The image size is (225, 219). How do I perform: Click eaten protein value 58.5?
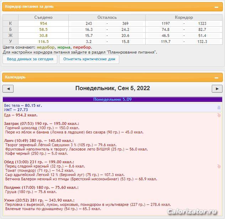[43, 29]
